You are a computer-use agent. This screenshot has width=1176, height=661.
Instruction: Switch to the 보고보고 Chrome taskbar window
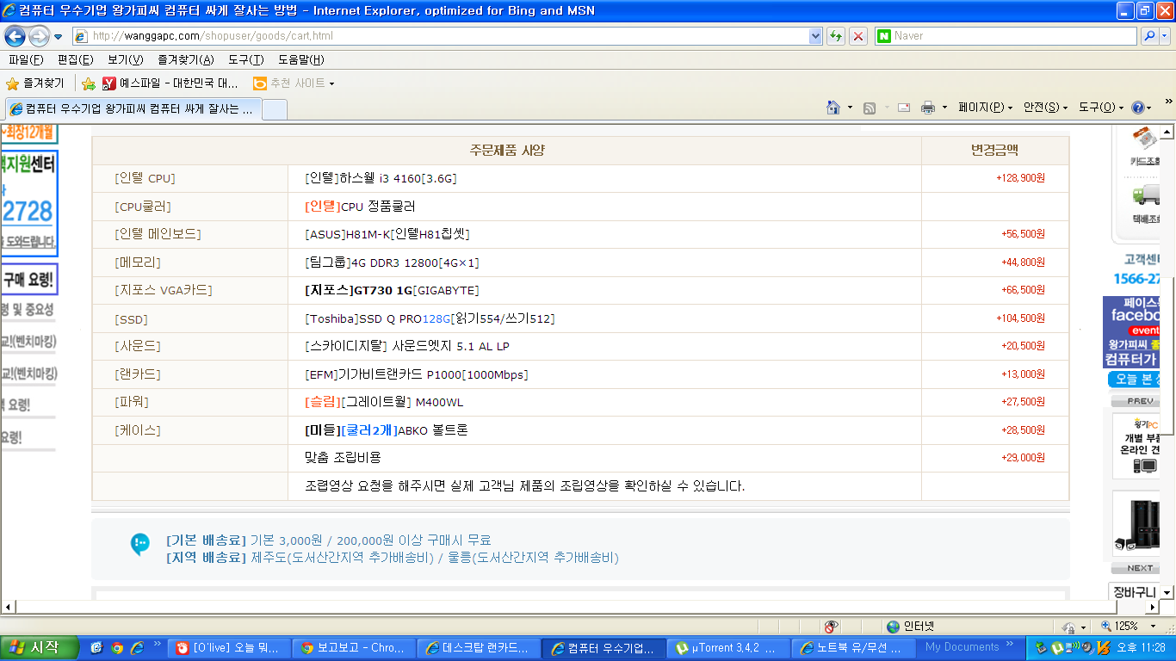click(x=354, y=648)
